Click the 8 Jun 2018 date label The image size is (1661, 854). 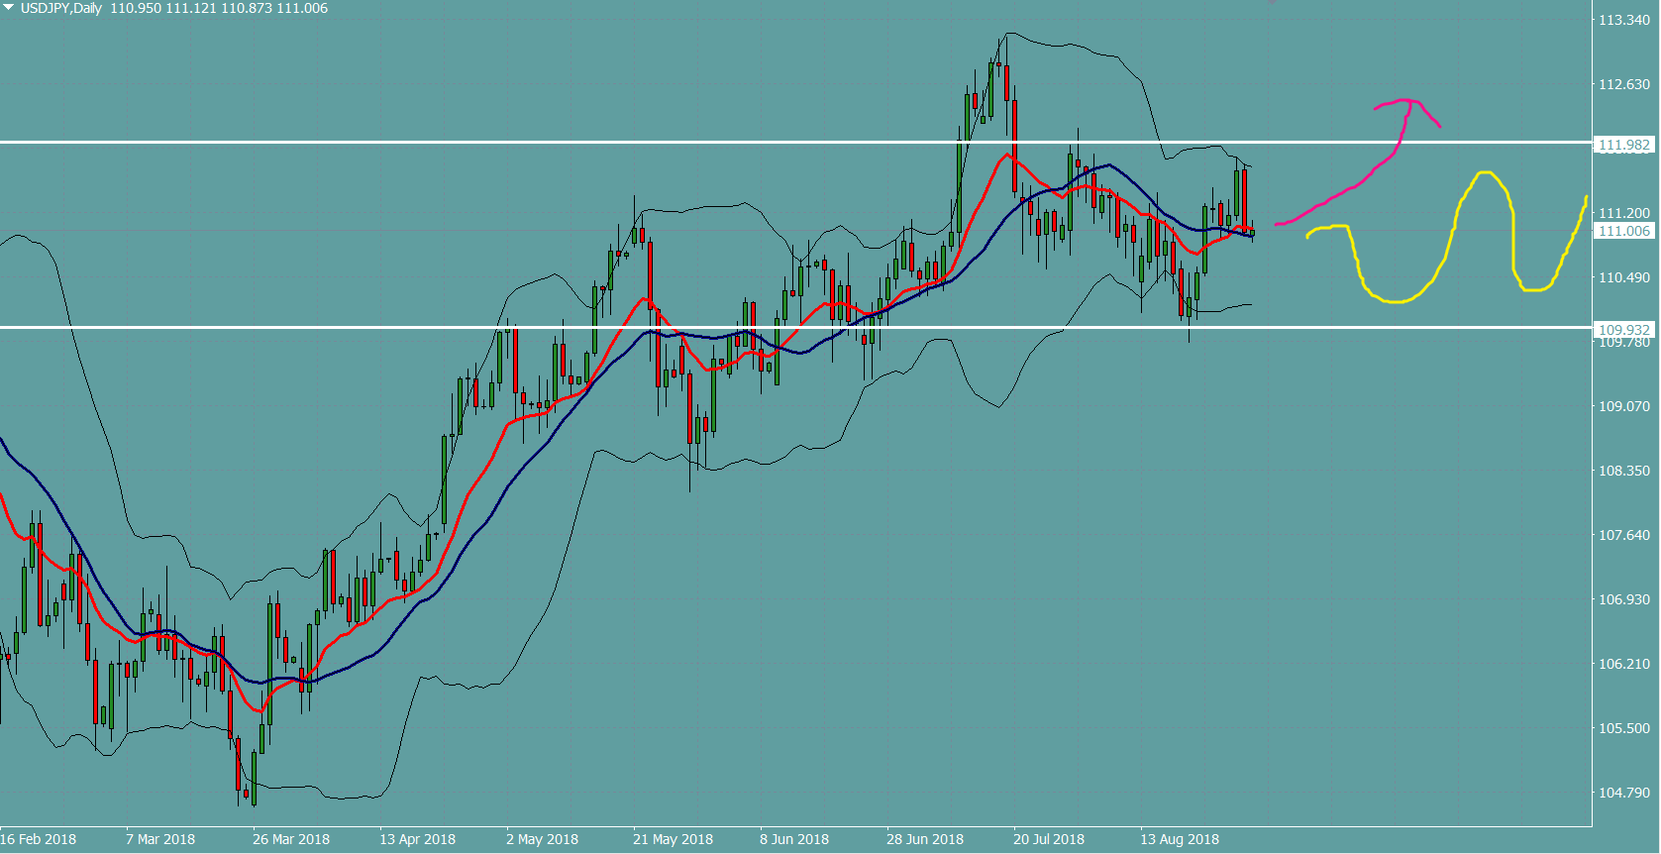click(794, 839)
